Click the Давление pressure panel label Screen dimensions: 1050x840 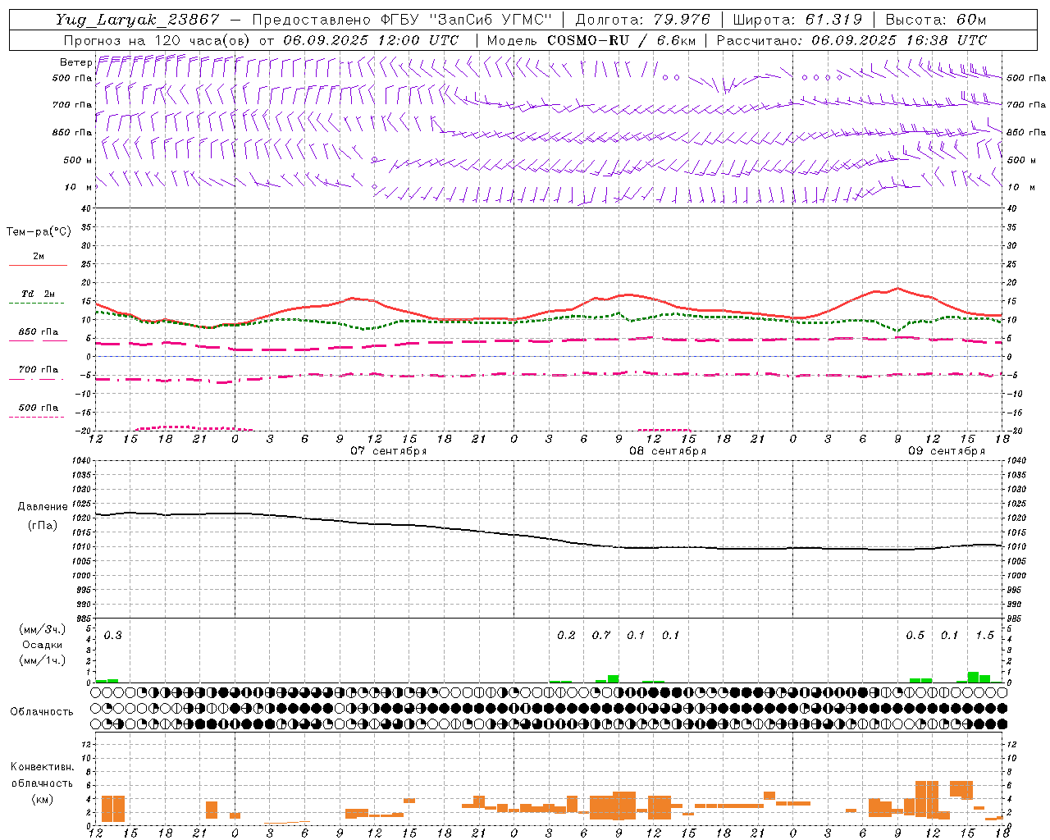click(43, 507)
